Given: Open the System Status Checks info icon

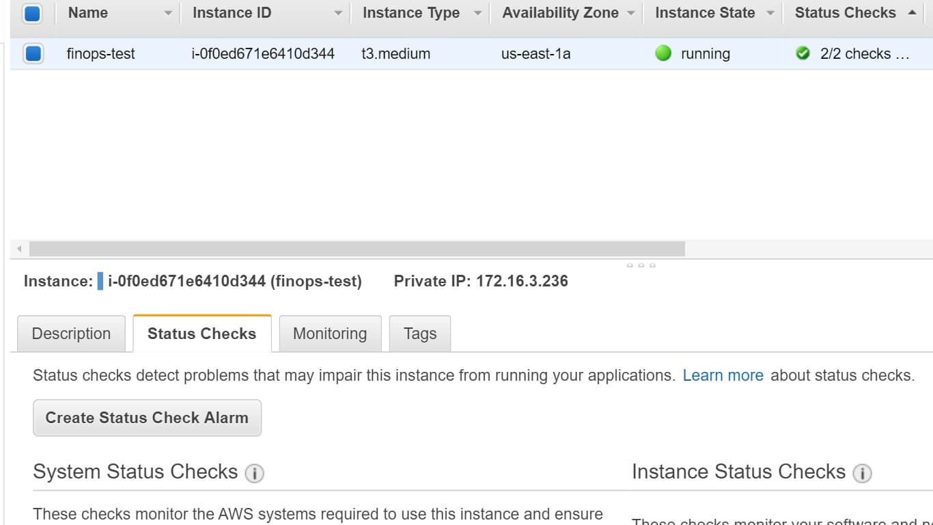Looking at the screenshot, I should 254,473.
